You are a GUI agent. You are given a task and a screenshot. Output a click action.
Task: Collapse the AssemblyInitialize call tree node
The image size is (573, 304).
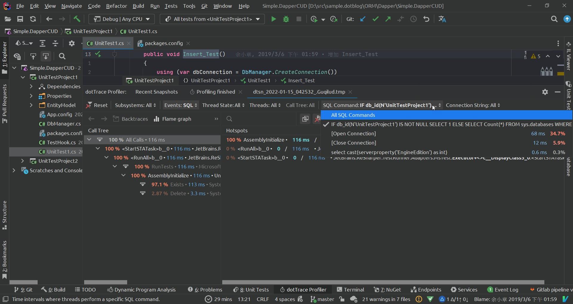point(123,176)
